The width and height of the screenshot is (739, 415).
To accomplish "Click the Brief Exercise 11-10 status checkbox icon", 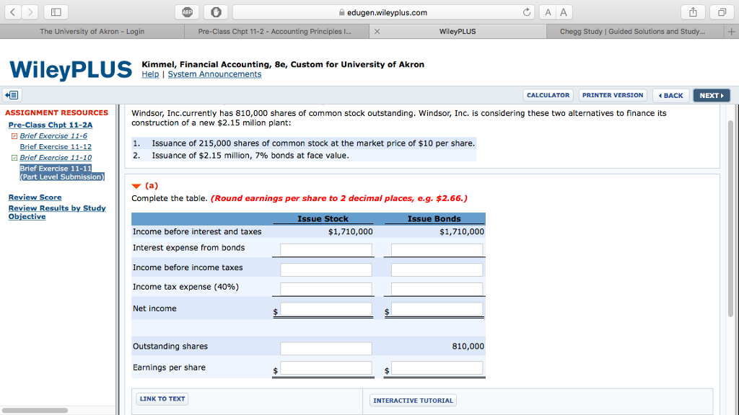I will (14, 158).
